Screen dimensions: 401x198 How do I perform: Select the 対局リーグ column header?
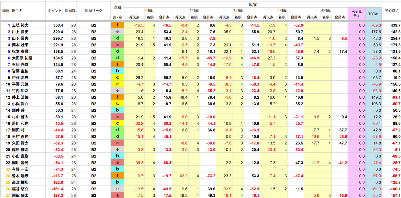point(93,10)
